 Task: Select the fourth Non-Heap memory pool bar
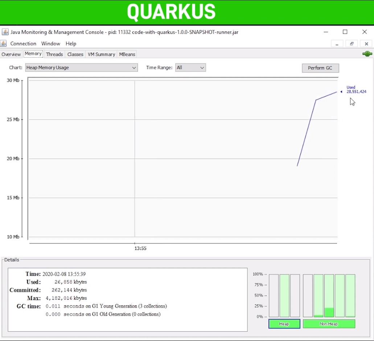(340, 295)
